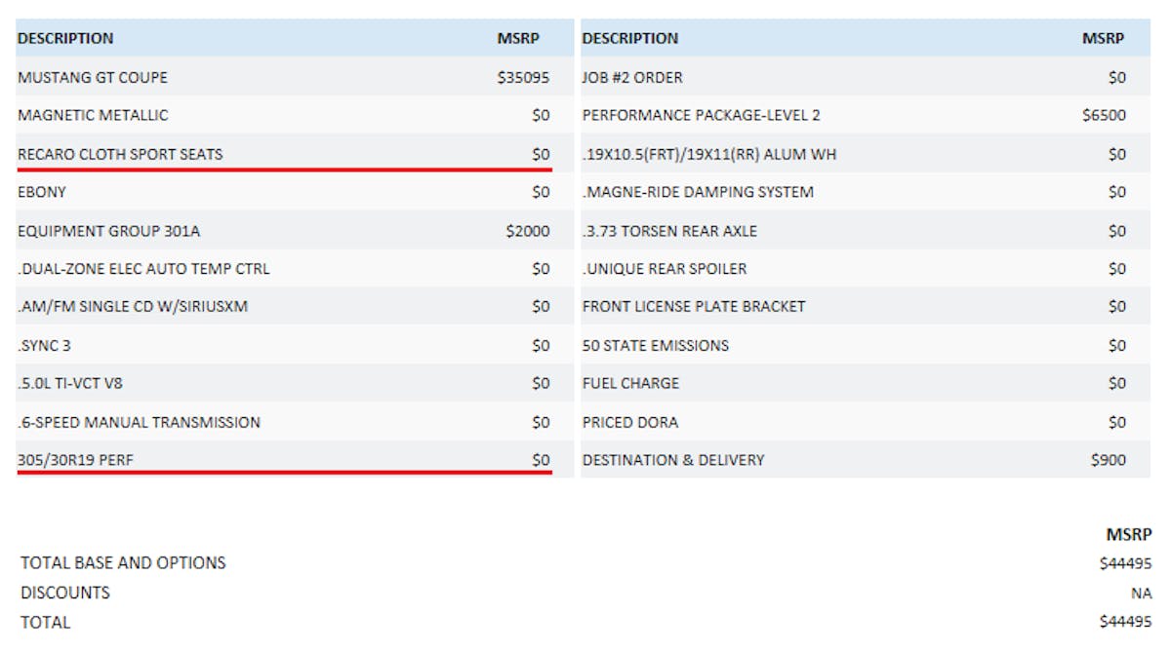Click the MAGNETIC METALLIC row label
The width and height of the screenshot is (1171, 652).
93,115
